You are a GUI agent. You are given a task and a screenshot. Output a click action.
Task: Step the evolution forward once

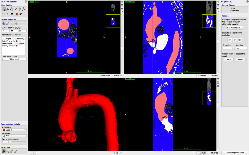240,40
